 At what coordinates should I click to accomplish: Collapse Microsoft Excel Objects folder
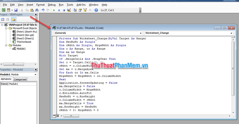pyautogui.click(x=6, y=28)
